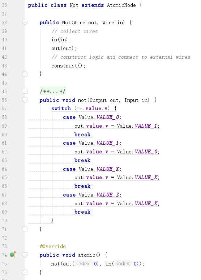Click the AtomicNode superclass name
Viewport: 201px width, 280px height.
[121, 5]
